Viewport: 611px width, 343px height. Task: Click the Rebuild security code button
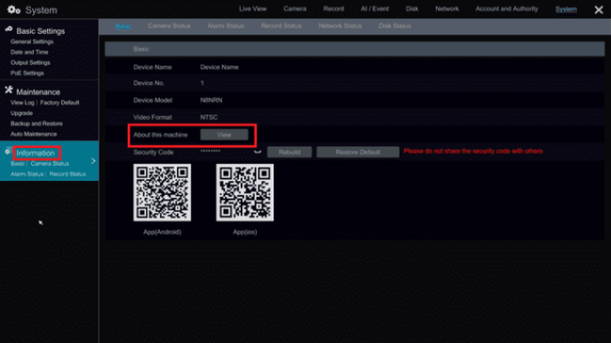coord(290,152)
